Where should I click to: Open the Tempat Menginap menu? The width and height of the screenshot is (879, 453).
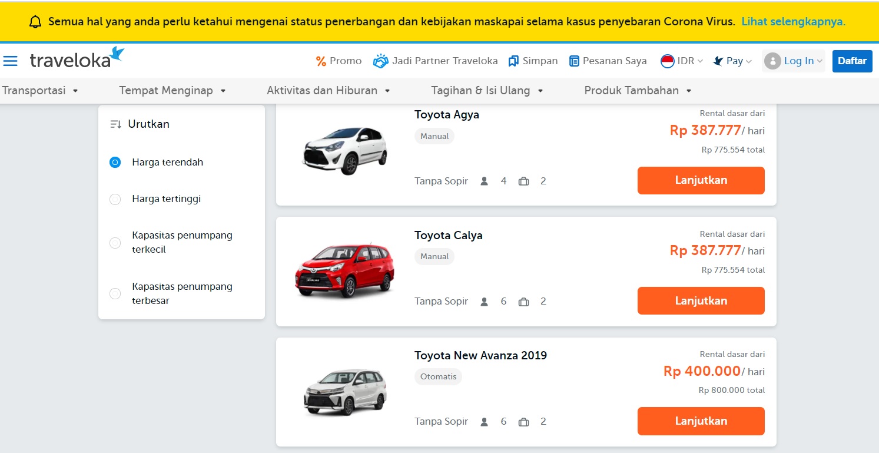pos(173,91)
